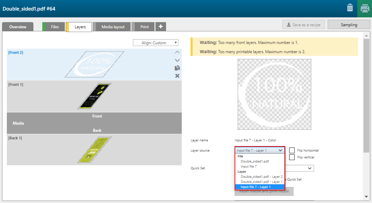This screenshot has width=372, height=203.
Task: Choose Double_sided1.pdf - Layer 2 option
Action: pos(261,177)
